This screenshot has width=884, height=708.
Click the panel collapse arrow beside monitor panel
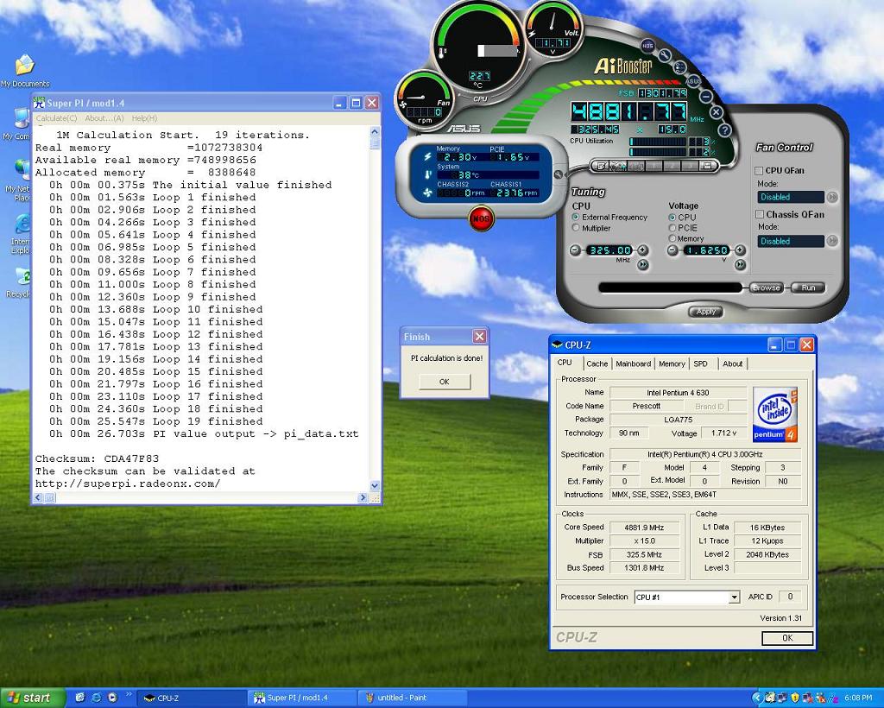559,174
